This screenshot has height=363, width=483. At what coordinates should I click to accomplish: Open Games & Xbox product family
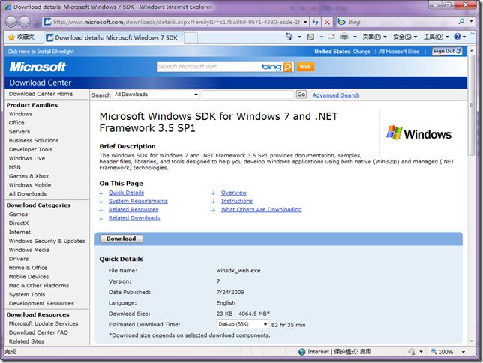(x=28, y=176)
